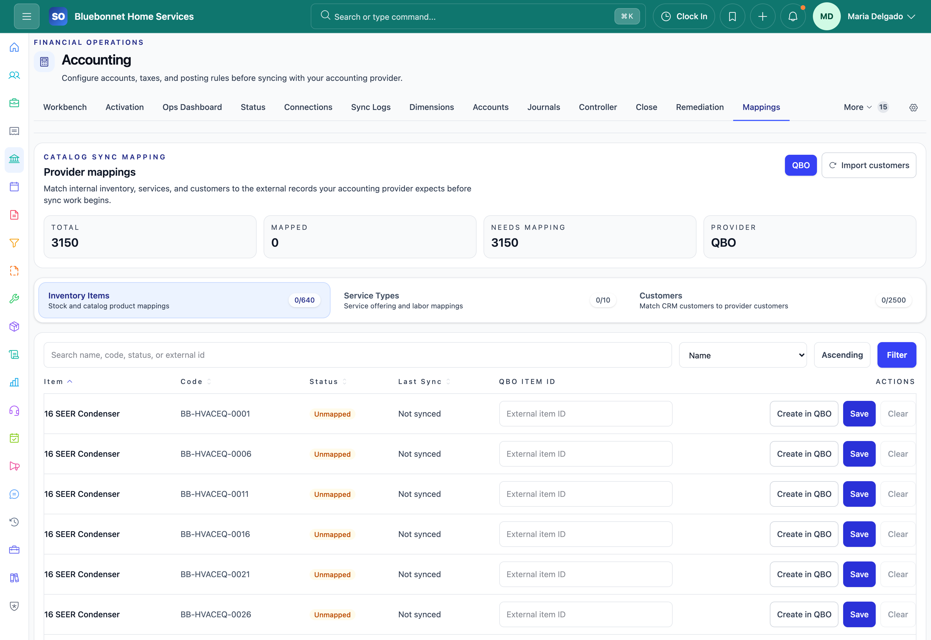This screenshot has height=640, width=931.
Task: Expand the More tabs dropdown
Action: click(866, 107)
